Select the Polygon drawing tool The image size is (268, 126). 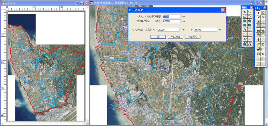(245, 21)
